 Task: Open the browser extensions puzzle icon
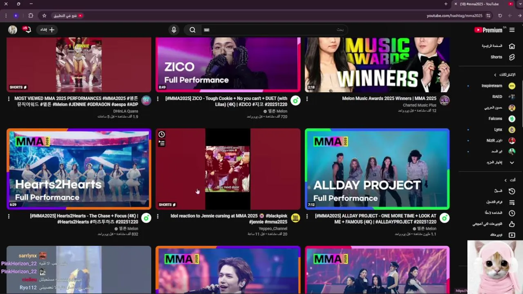click(31, 16)
